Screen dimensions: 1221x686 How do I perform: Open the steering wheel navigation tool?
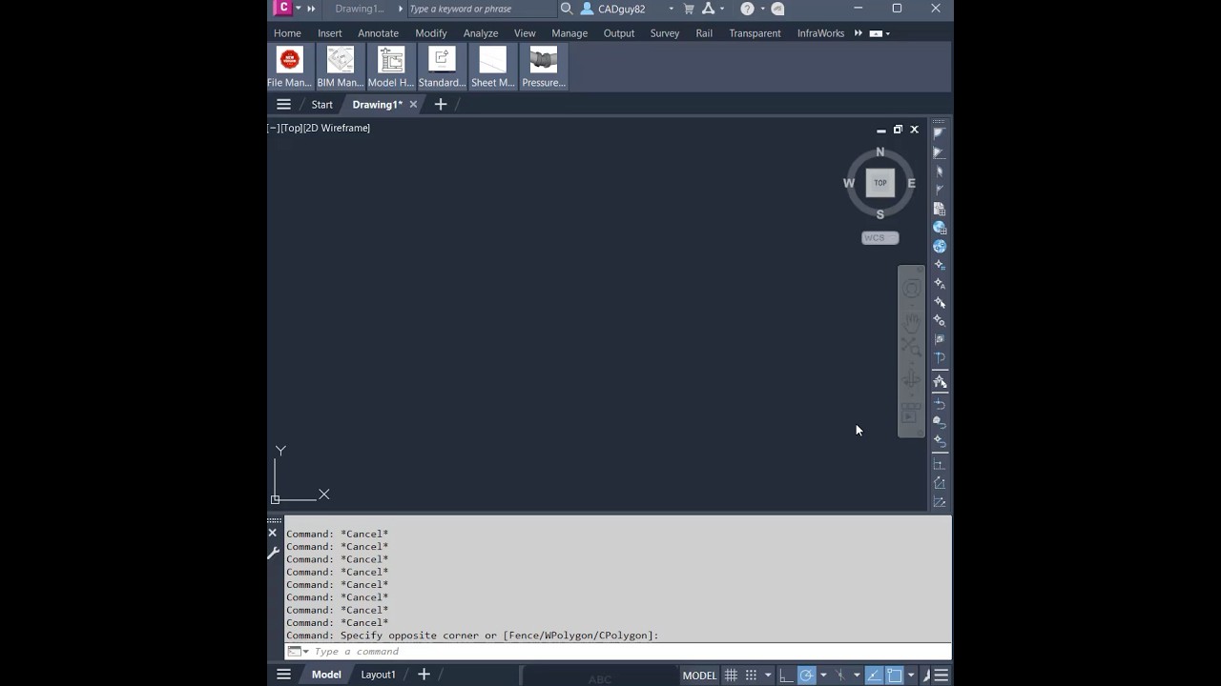click(x=912, y=289)
